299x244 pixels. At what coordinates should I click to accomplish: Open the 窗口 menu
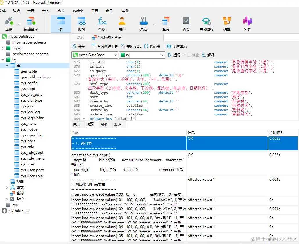coord(109,11)
